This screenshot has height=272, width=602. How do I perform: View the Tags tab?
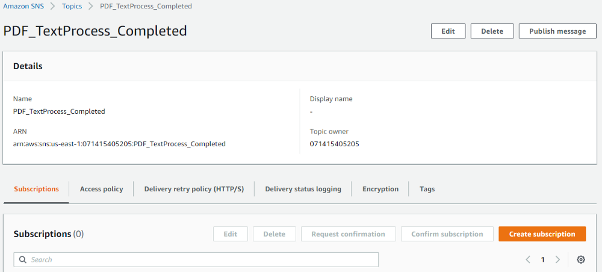(x=427, y=189)
